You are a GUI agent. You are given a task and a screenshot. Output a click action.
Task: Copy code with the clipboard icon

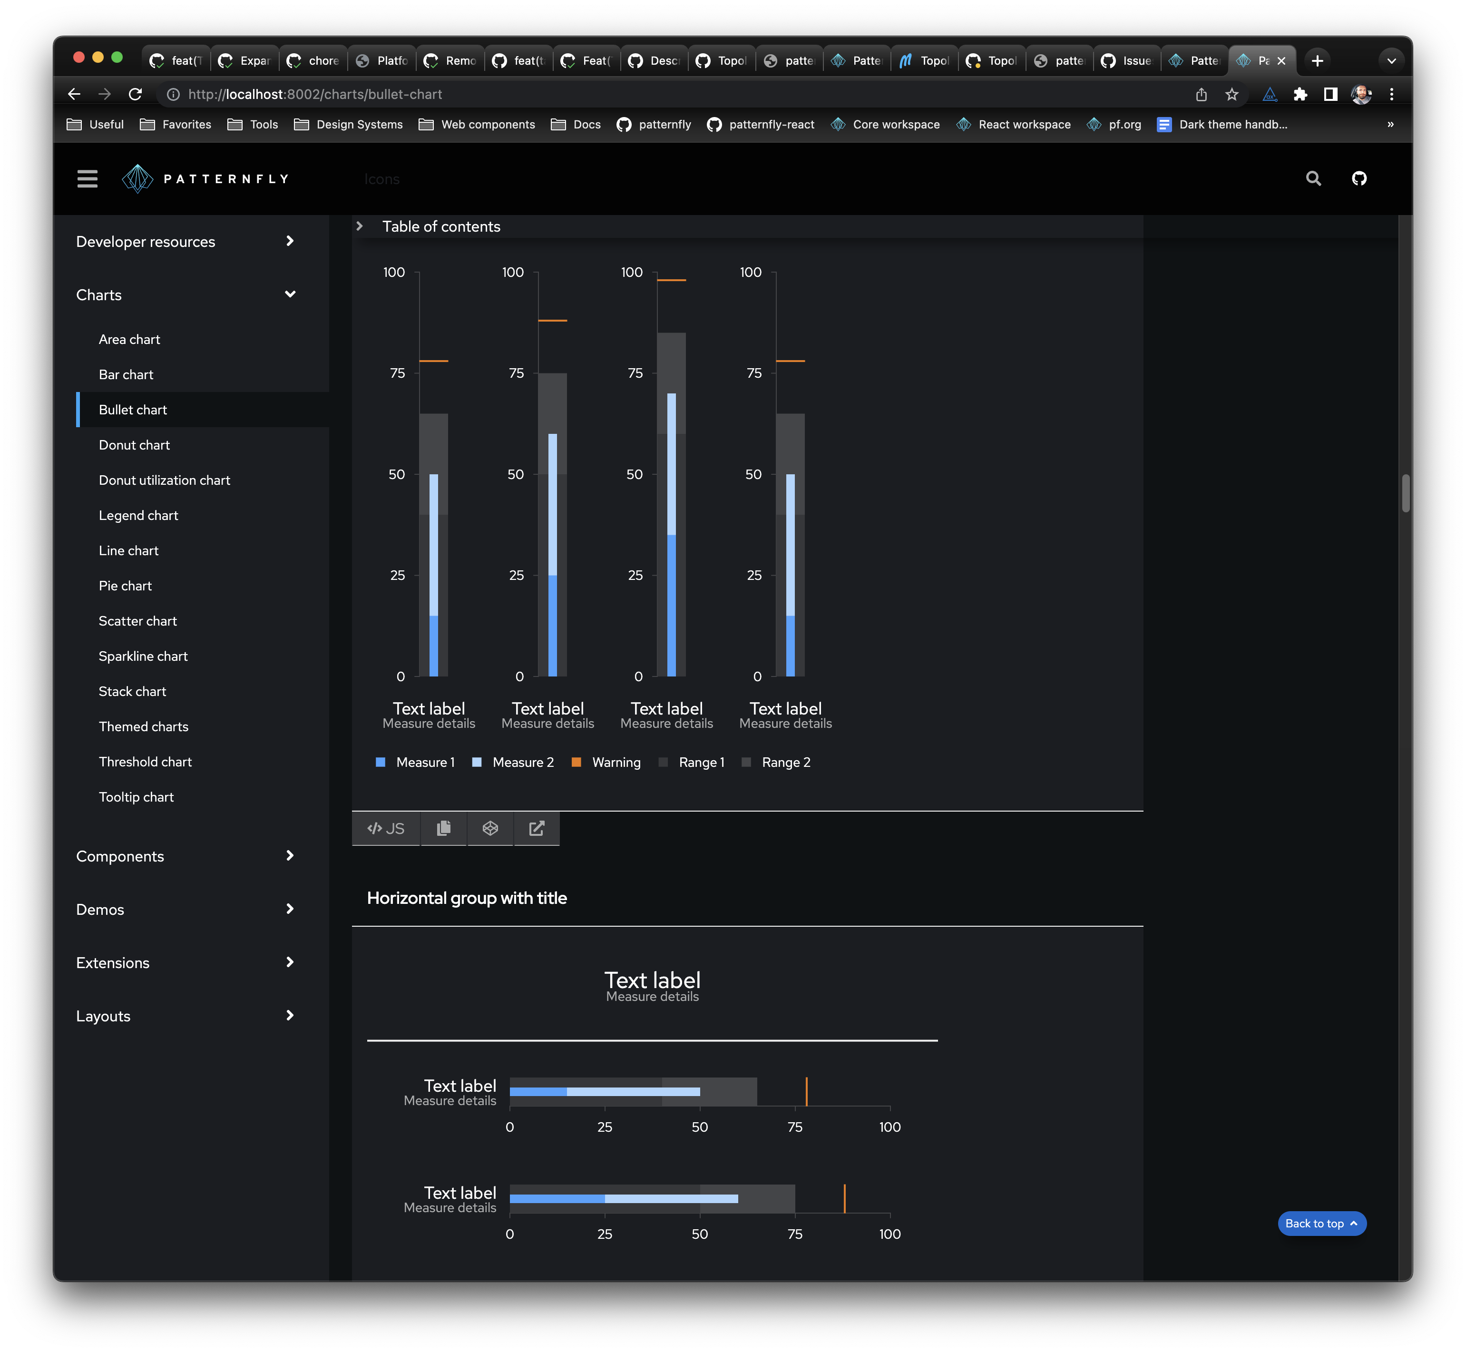pyautogui.click(x=443, y=828)
